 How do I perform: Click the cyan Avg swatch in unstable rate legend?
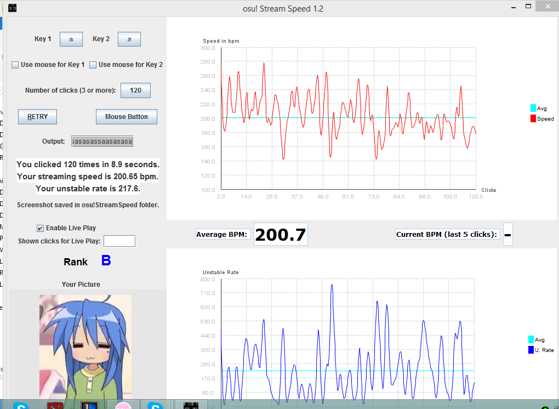pos(531,340)
